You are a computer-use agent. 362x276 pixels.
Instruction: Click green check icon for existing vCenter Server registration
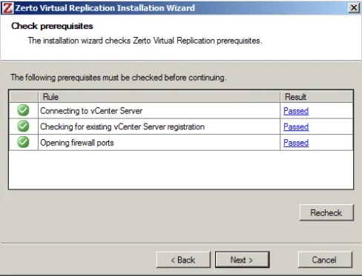23,127
